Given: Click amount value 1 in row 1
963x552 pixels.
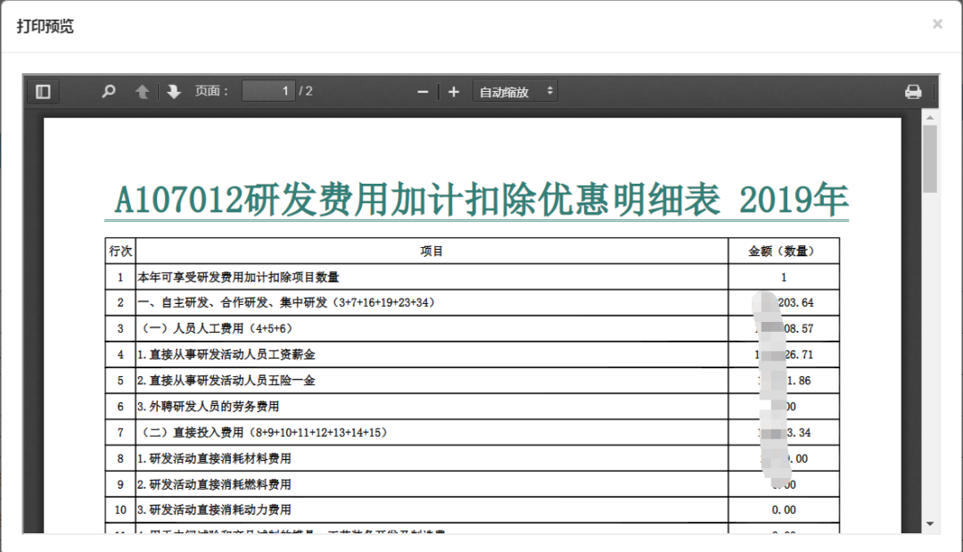Looking at the screenshot, I should [784, 277].
